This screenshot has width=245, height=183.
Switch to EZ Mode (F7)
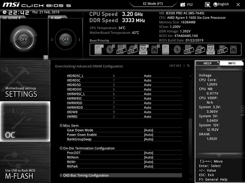click(x=153, y=4)
